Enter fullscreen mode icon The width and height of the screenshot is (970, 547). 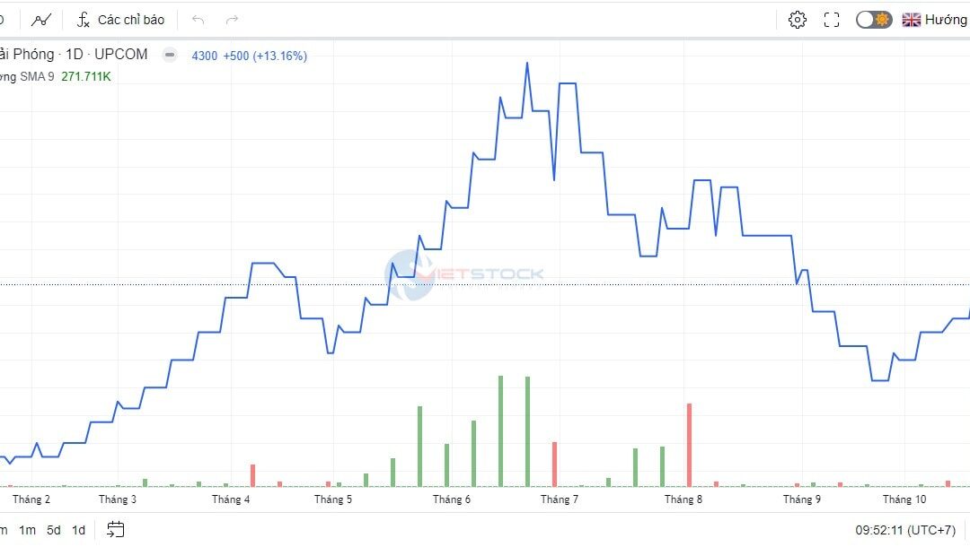click(832, 20)
